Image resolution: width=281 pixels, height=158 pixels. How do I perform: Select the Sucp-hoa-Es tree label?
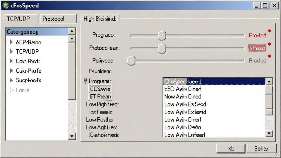tap(29, 80)
